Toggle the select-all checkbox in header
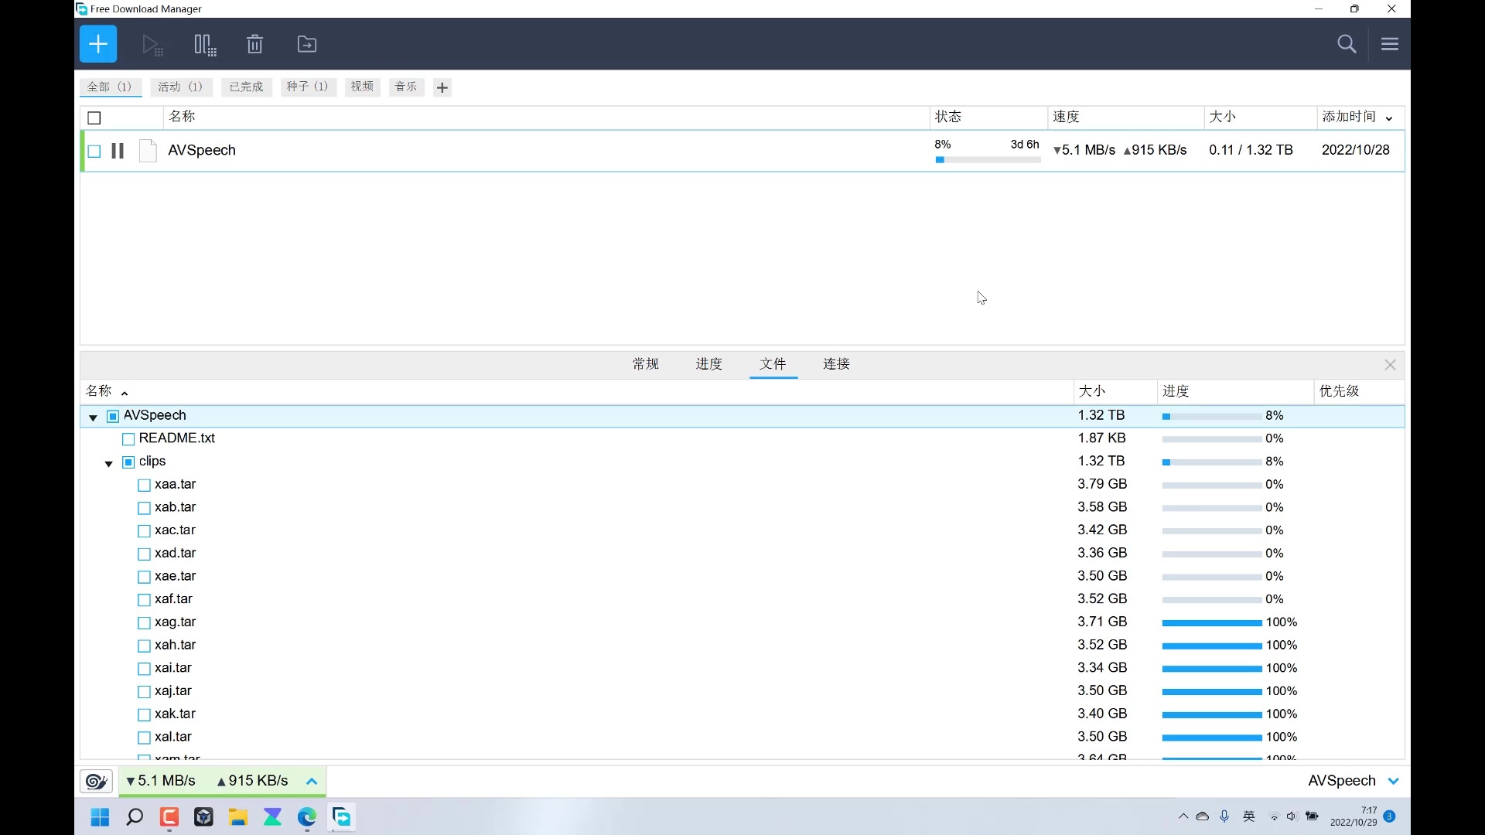The width and height of the screenshot is (1485, 835). pos(94,118)
